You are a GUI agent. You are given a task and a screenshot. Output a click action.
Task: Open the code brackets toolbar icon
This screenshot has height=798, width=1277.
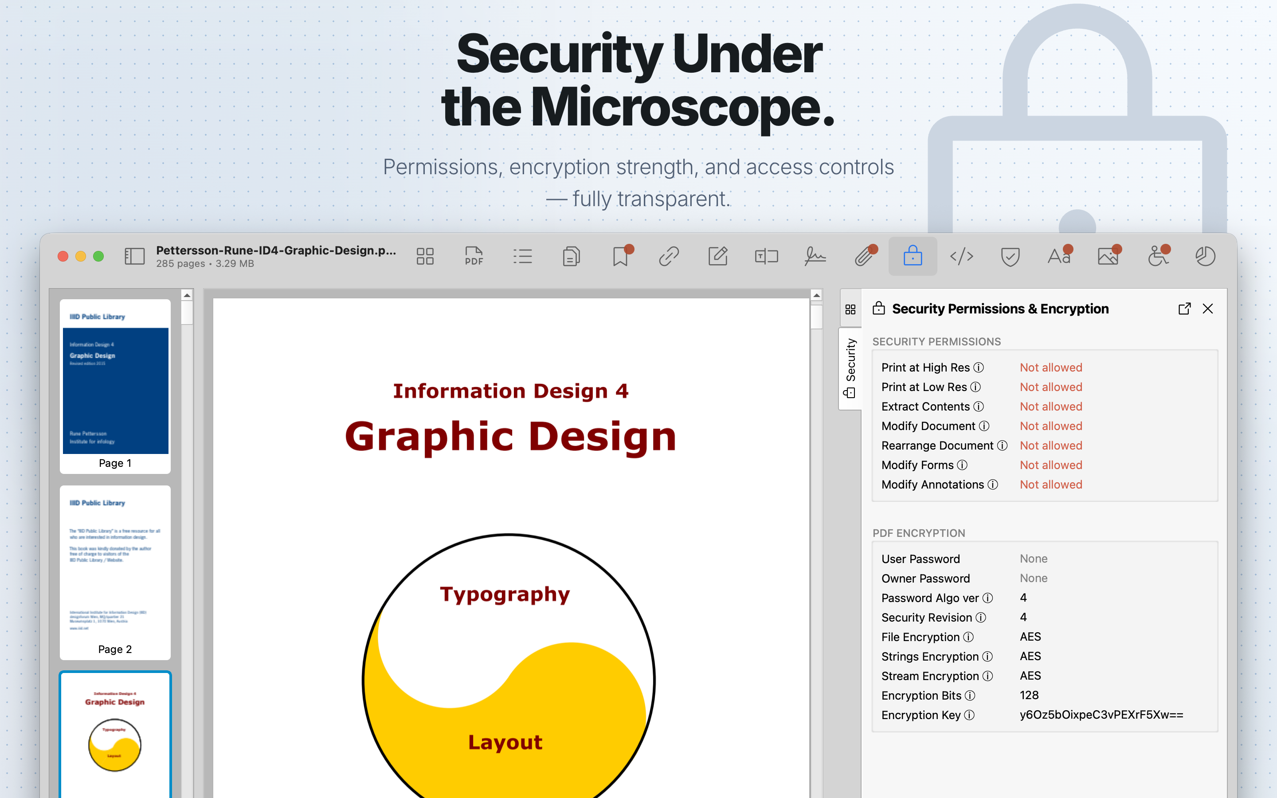click(x=961, y=257)
